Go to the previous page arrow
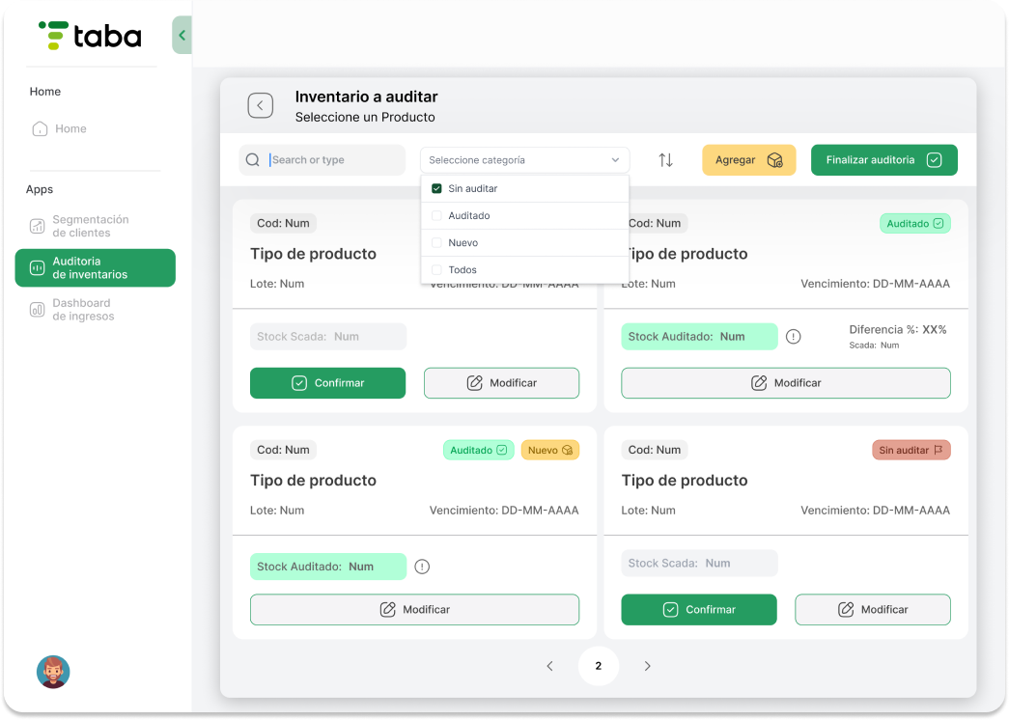 [549, 666]
